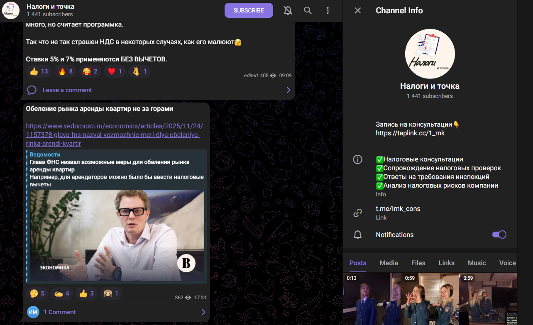Open the taplink.cc consultation link
The width and height of the screenshot is (533, 325).
tap(410, 133)
